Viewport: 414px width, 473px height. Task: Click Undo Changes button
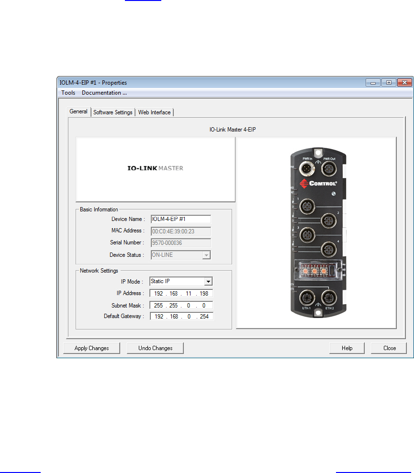[x=155, y=348]
